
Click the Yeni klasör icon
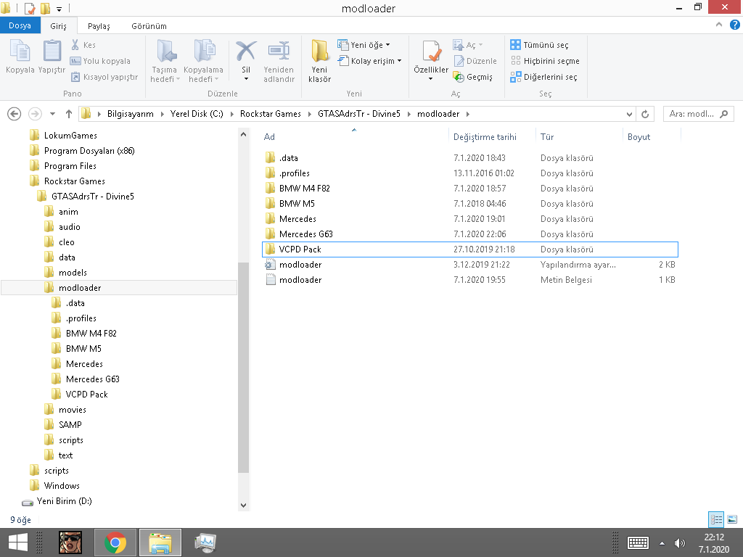pyautogui.click(x=320, y=51)
